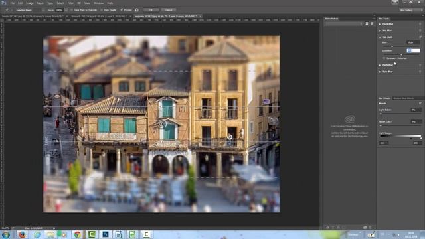Toggle the Bokeh effects checkbox
This screenshot has height=239, width=425.
point(420,103)
